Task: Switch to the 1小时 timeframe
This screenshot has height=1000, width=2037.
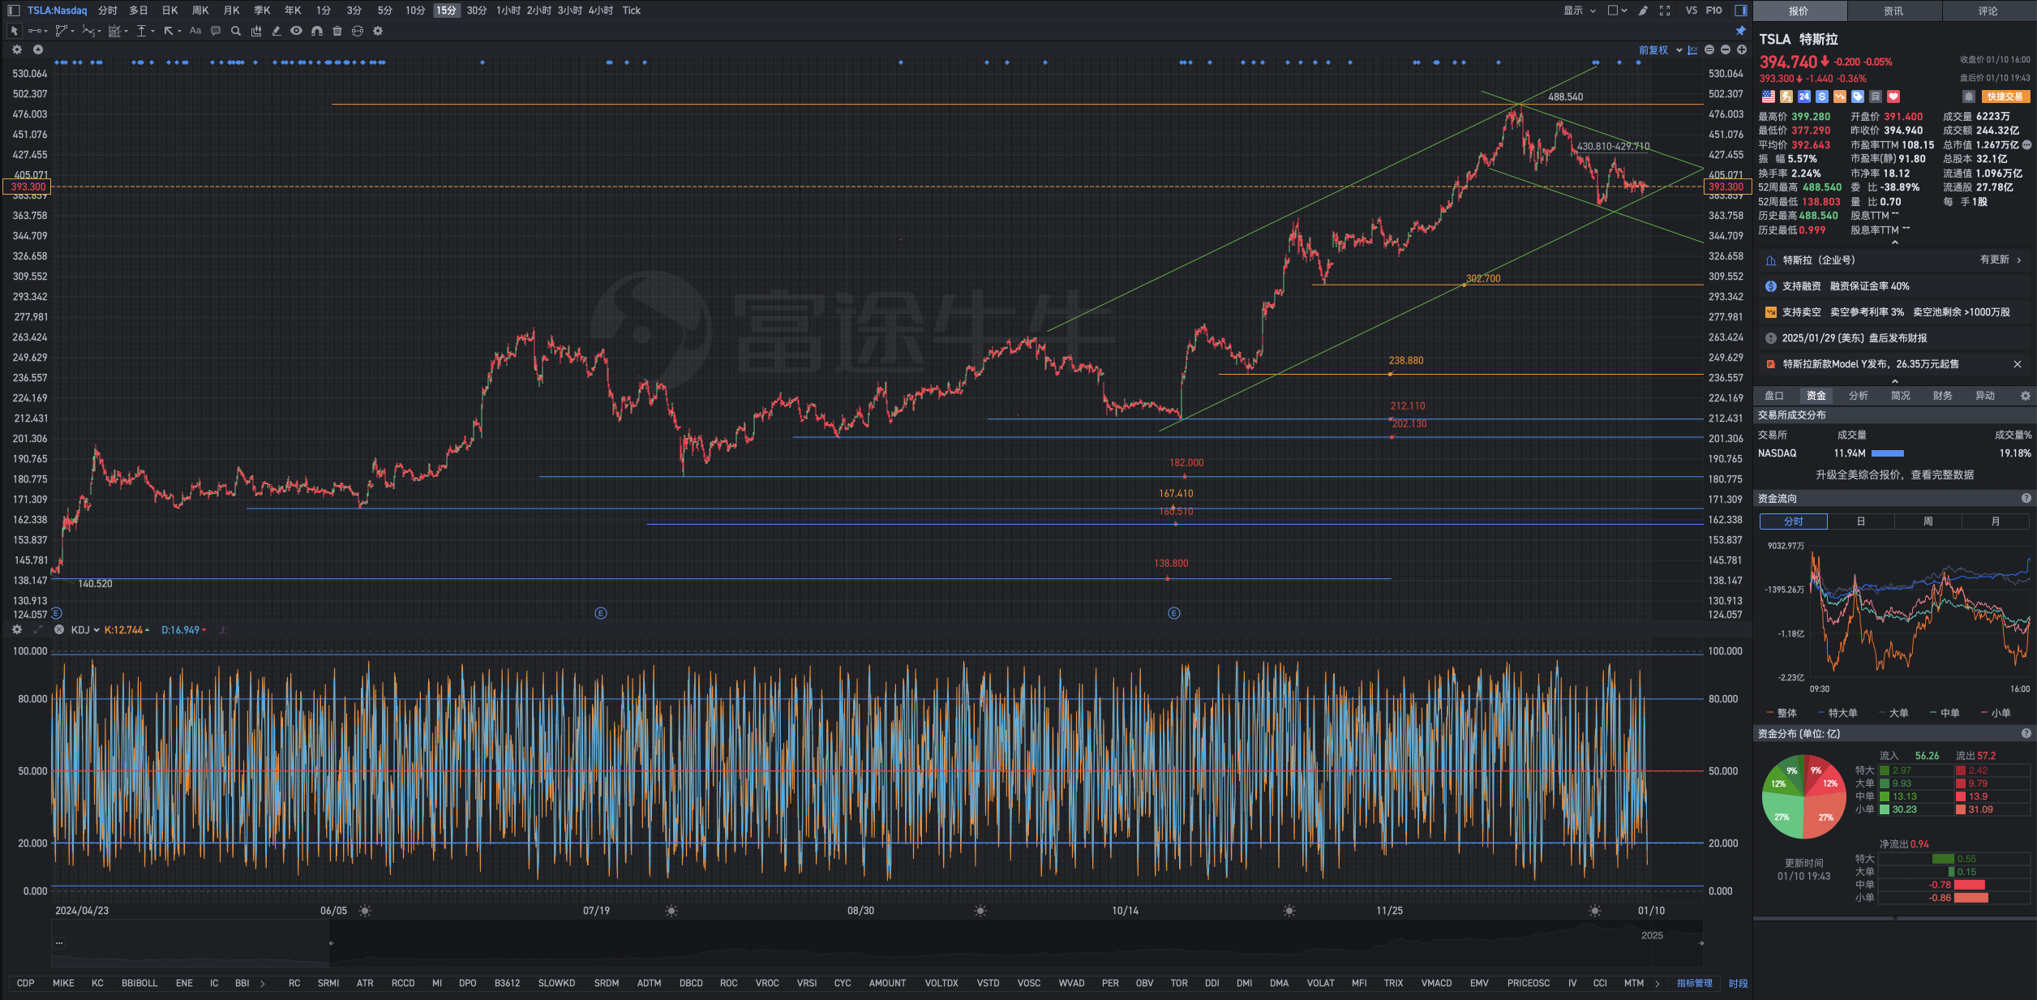Action: [x=508, y=11]
